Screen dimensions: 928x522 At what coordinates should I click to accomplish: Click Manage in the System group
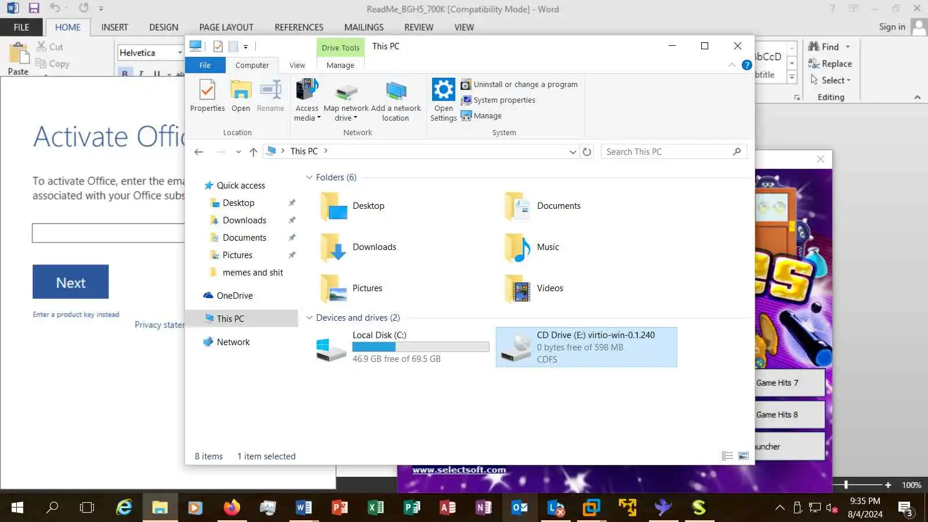pos(481,115)
